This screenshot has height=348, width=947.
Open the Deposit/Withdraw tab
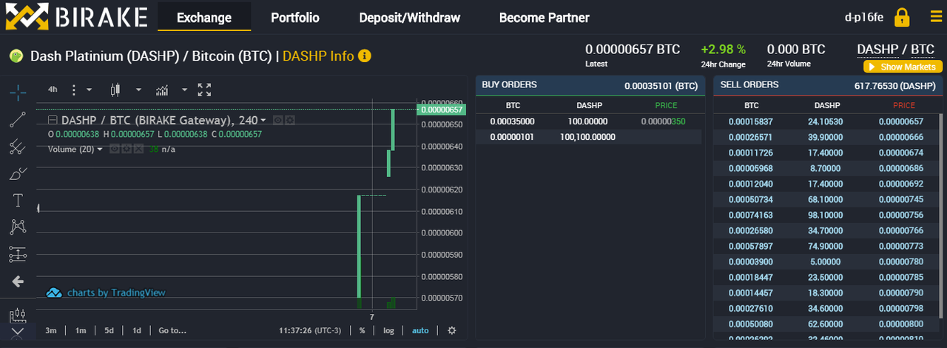[x=410, y=17]
